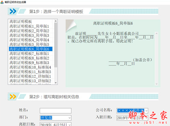Select template 离职证明模板8_标准版2
This screenshot has height=126, width=170.
[31, 58]
